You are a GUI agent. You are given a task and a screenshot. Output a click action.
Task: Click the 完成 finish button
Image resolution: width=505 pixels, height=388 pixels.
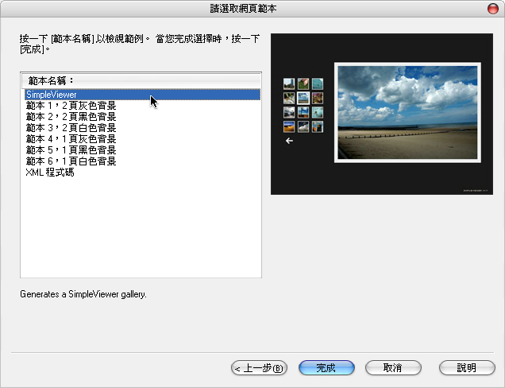[326, 367]
